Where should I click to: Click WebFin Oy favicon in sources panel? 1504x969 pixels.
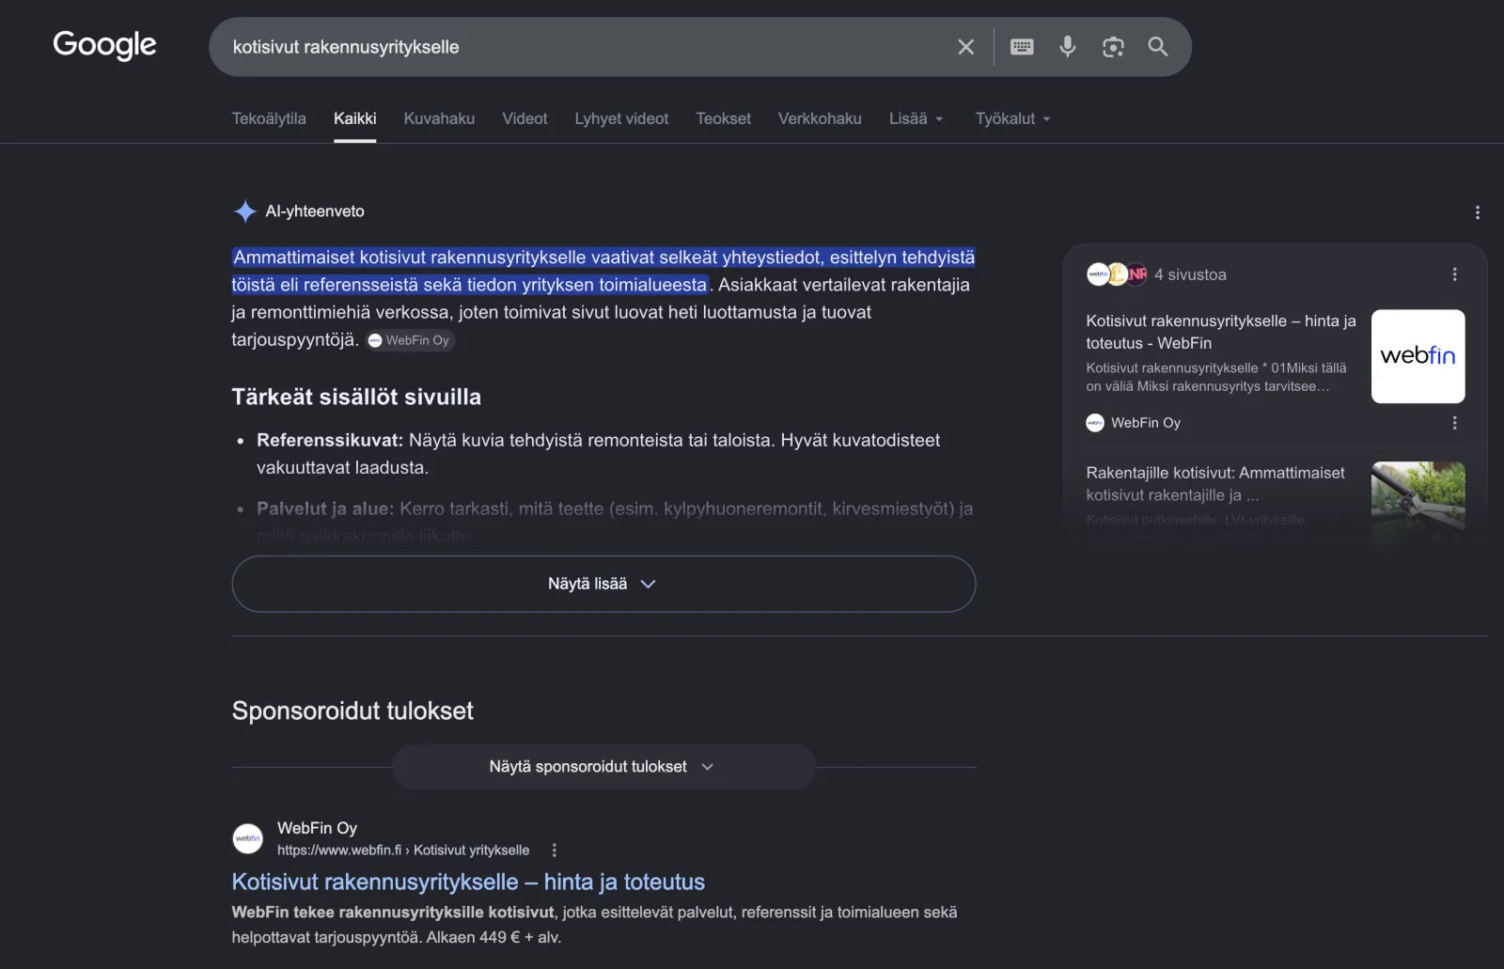1095,423
